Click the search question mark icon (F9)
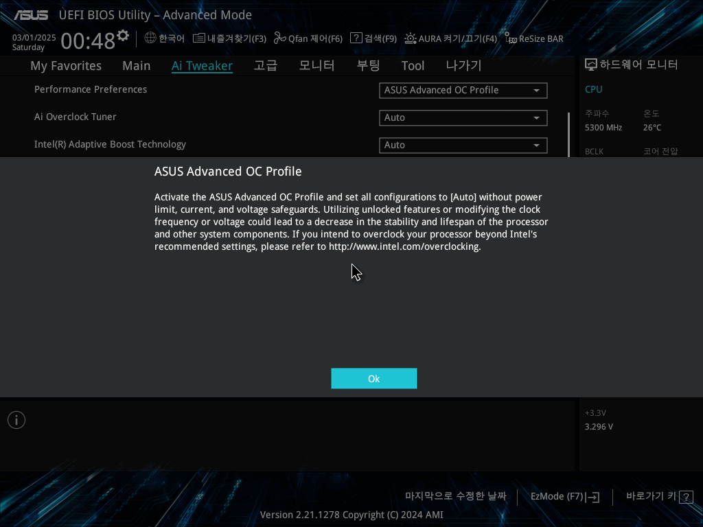This screenshot has width=703, height=527. click(x=356, y=38)
